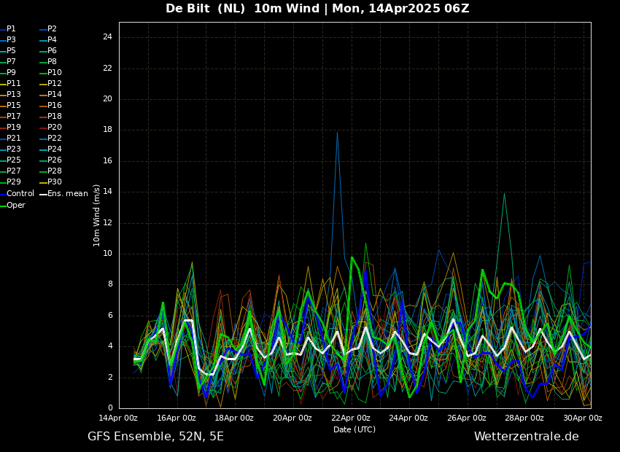Click the De Bilt 10m Wind chart title
This screenshot has width=620, height=452.
click(x=317, y=9)
